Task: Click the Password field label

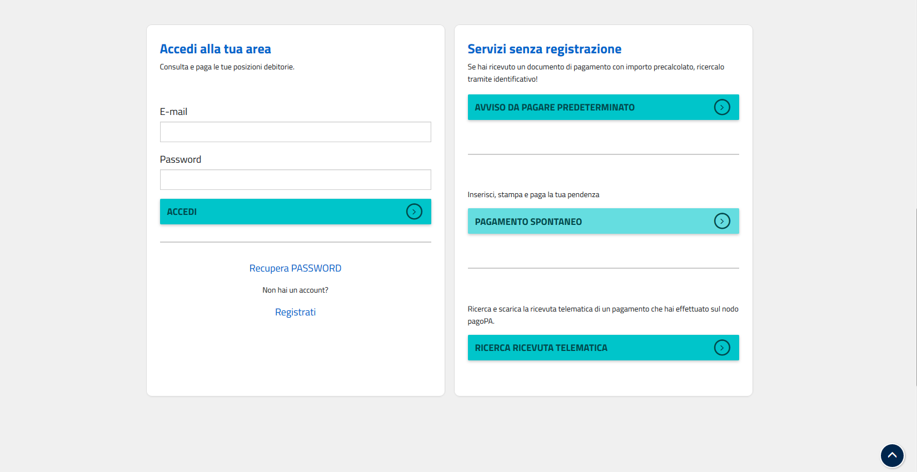Action: click(x=181, y=159)
